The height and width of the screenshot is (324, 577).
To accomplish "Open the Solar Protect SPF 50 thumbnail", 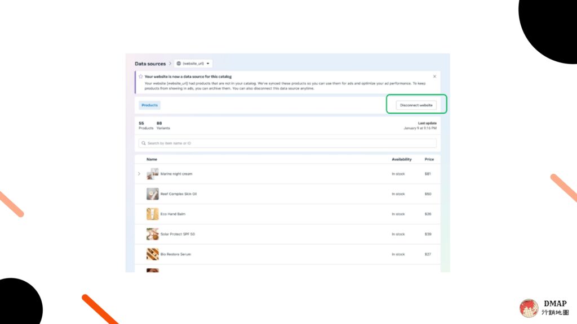I will pyautogui.click(x=153, y=234).
